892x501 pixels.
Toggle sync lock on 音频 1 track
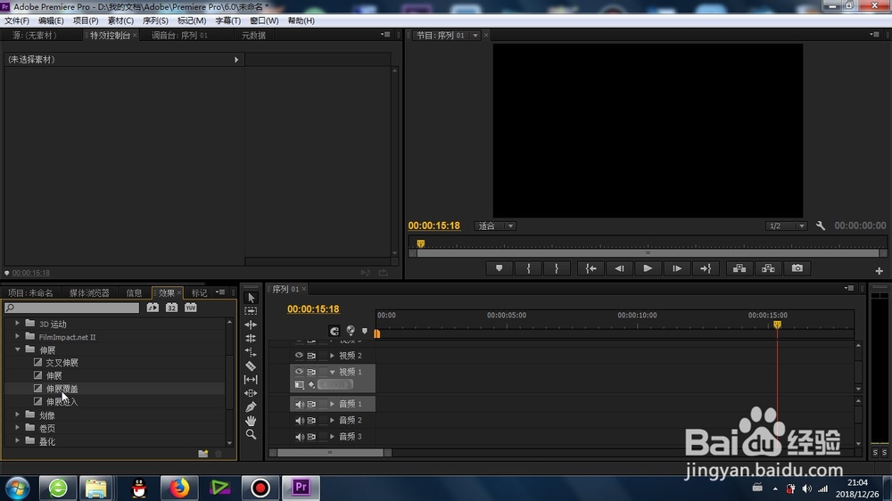pos(311,405)
